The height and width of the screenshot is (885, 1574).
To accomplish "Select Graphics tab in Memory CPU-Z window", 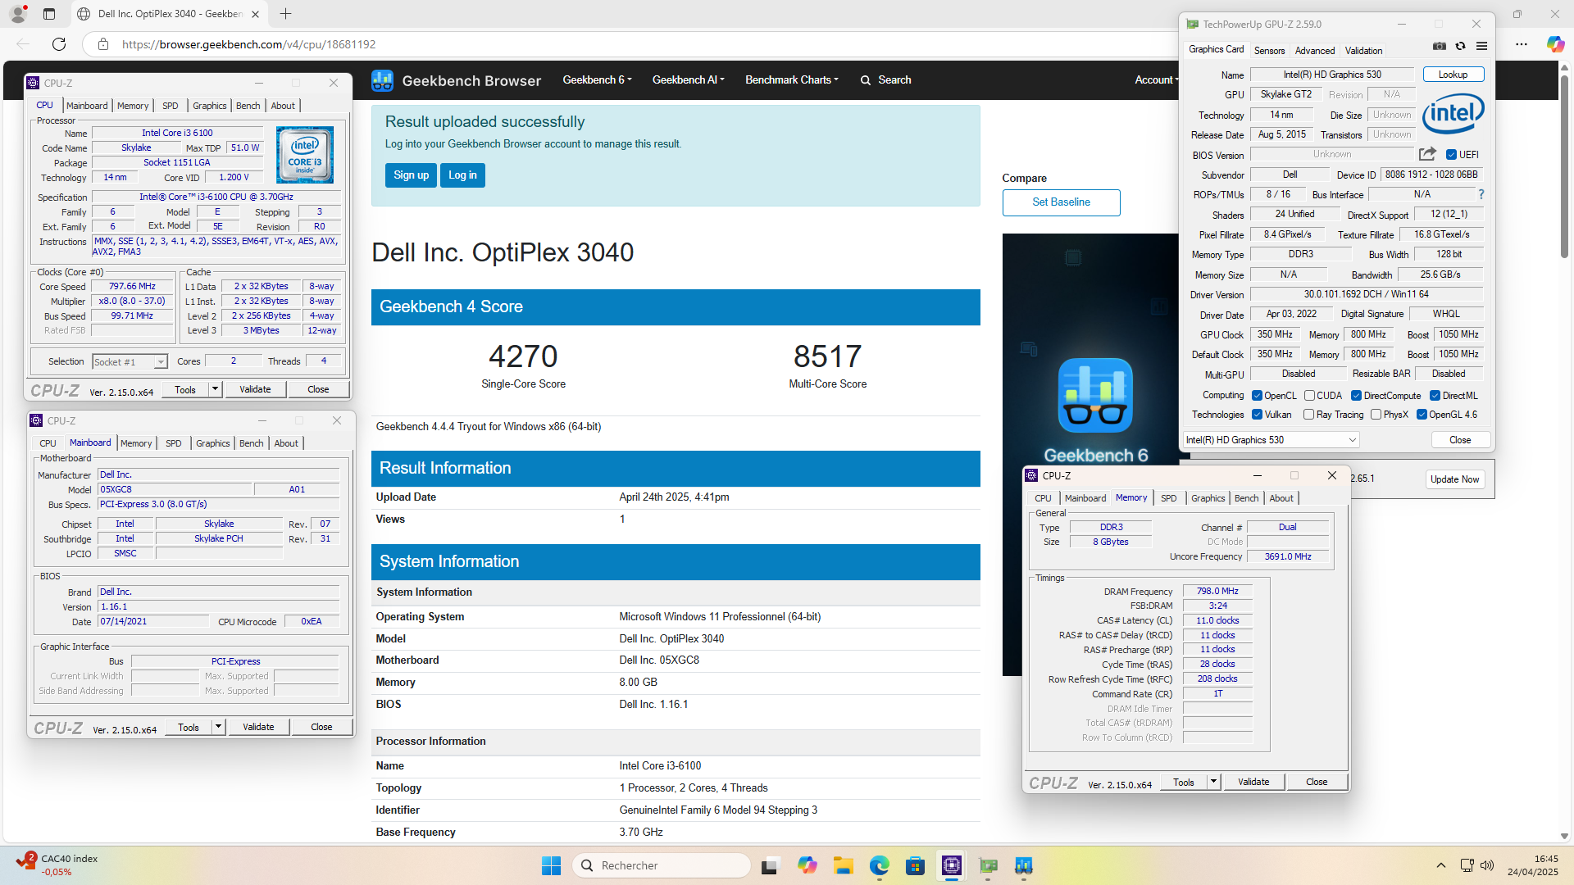I will [1208, 498].
